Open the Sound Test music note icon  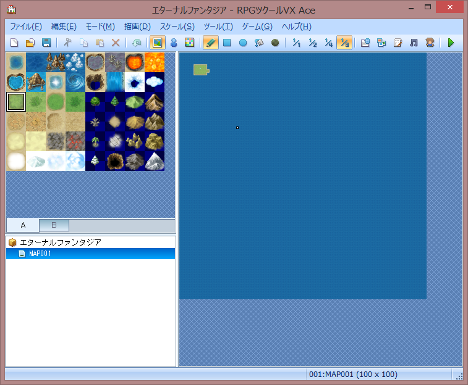[414, 43]
